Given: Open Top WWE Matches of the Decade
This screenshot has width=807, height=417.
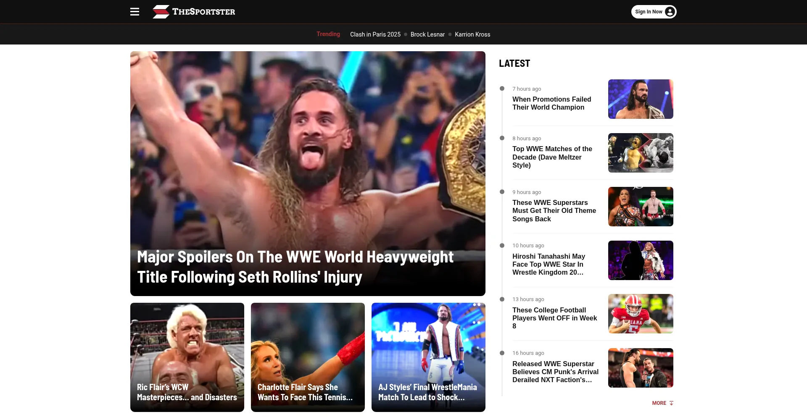Looking at the screenshot, I should (x=552, y=157).
